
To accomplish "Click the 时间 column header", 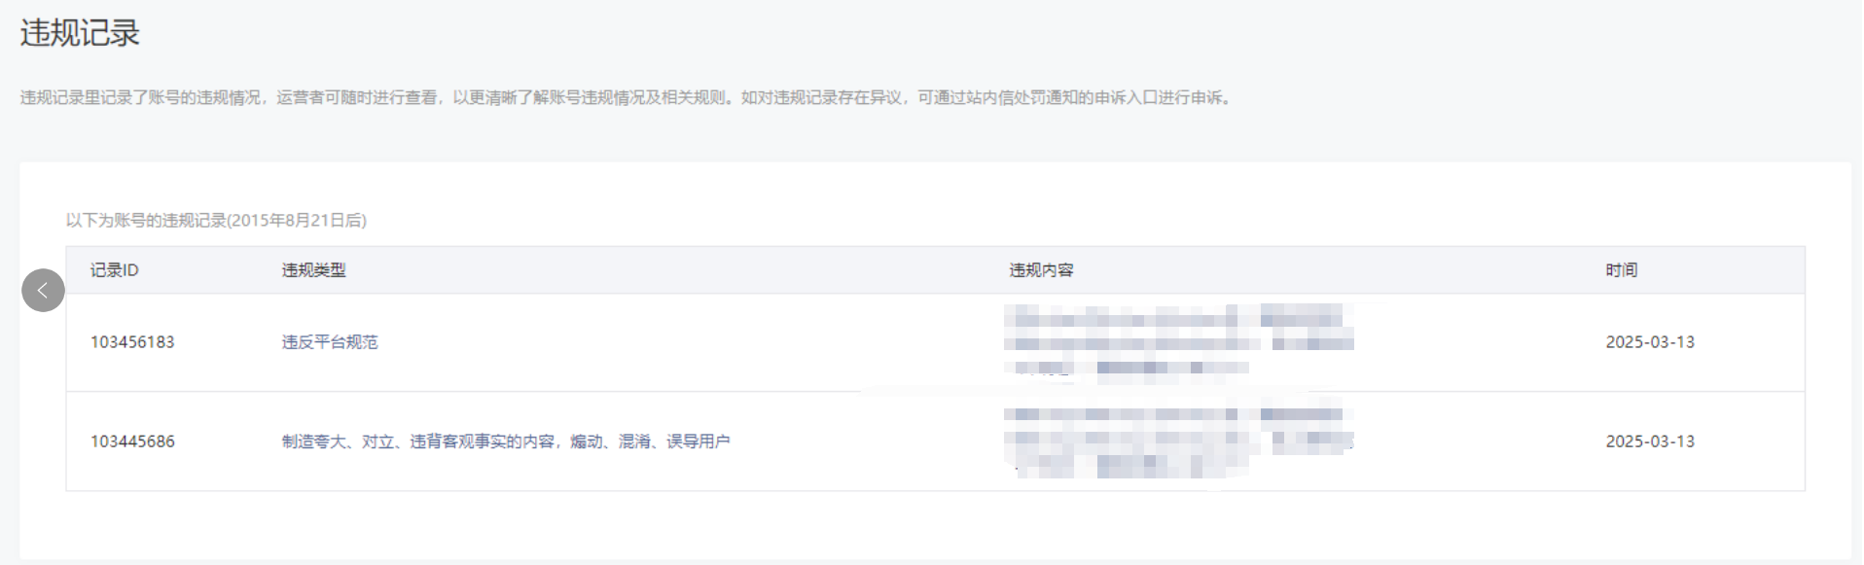I will click(x=1622, y=270).
